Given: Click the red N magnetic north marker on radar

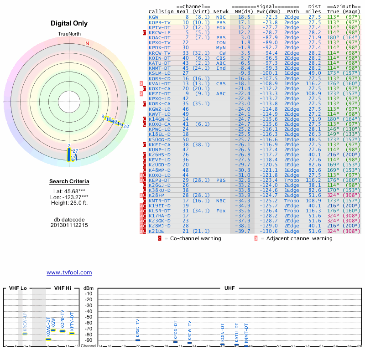Looking at the screenshot, I should click(87, 44).
